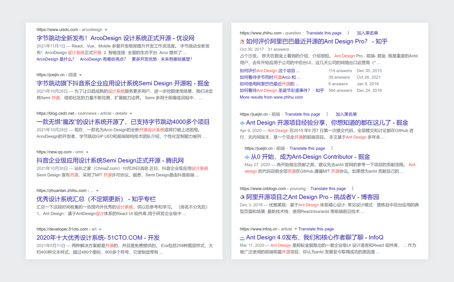Click Translate this page for juejin.cn top result

[x=303, y=114]
